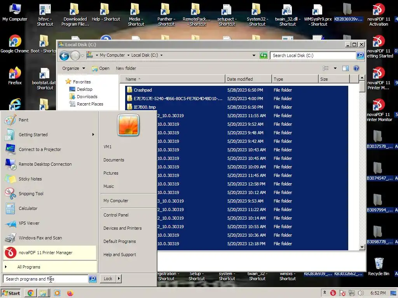398x298 pixels.
Task: Click the Start button
Action: click(11, 293)
